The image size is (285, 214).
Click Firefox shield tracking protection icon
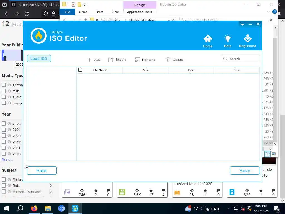46,14
